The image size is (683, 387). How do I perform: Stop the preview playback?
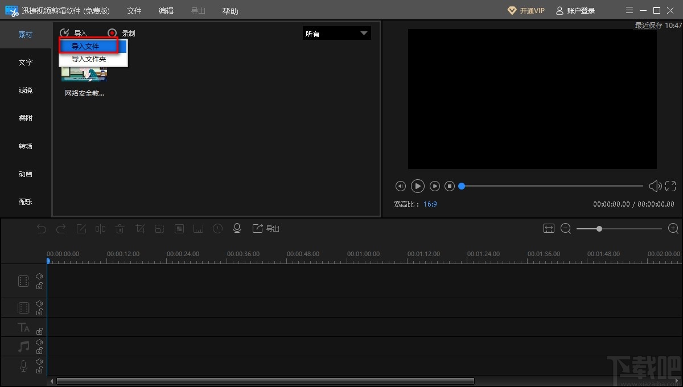coord(450,186)
